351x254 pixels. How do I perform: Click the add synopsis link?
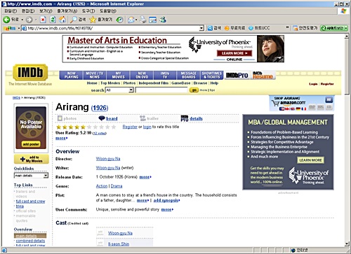tap(166, 200)
